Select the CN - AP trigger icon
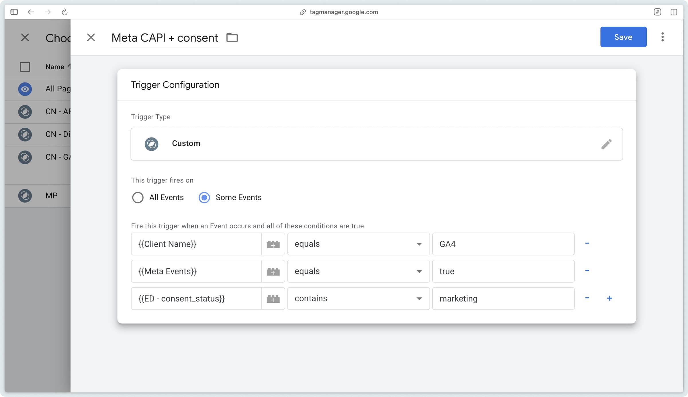Viewport: 688px width, 397px height. pyautogui.click(x=25, y=112)
